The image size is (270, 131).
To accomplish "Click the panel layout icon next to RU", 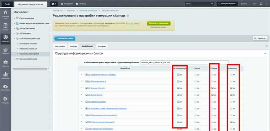I will pyautogui.click(x=261, y=4).
